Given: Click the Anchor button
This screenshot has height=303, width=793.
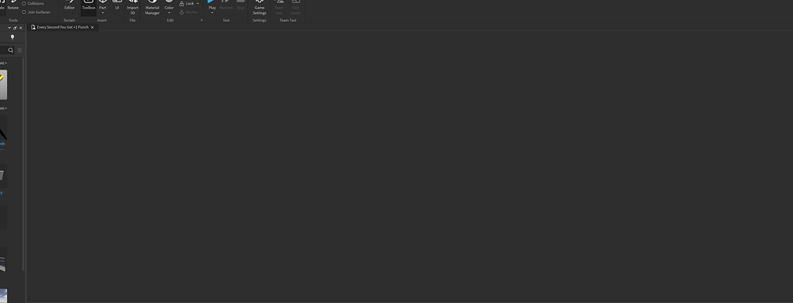Looking at the screenshot, I should (189, 12).
